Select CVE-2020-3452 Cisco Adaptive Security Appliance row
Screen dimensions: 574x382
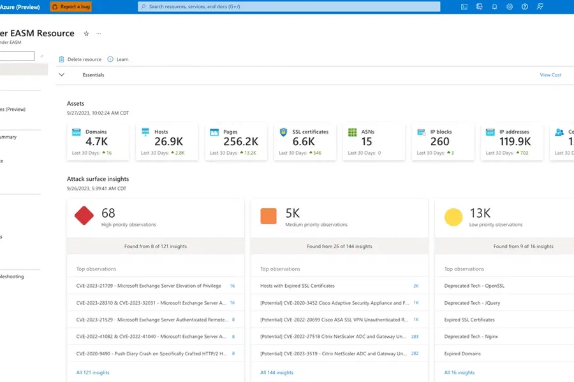point(339,302)
